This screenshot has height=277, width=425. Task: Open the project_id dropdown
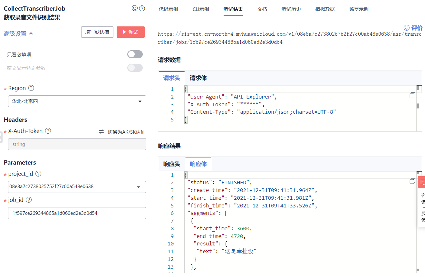click(77, 187)
